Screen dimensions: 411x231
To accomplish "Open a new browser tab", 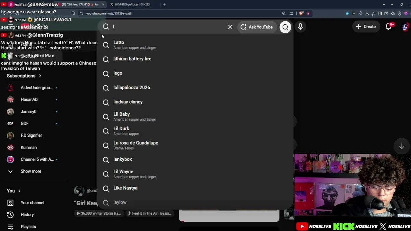I will point(164,4).
